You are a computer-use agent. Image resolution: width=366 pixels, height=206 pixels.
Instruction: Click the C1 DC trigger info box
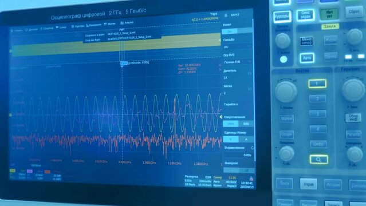(225, 181)
